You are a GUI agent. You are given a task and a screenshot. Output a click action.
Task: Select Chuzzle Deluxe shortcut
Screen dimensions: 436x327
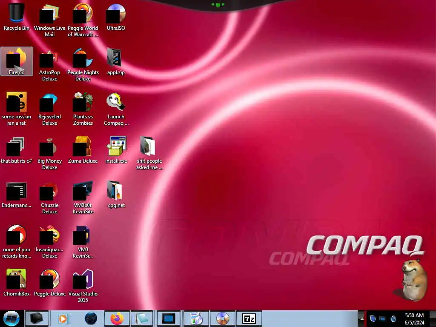(49, 198)
